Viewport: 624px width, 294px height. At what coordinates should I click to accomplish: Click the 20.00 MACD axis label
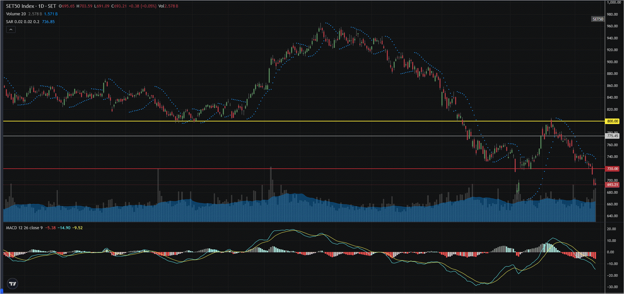pos(612,229)
